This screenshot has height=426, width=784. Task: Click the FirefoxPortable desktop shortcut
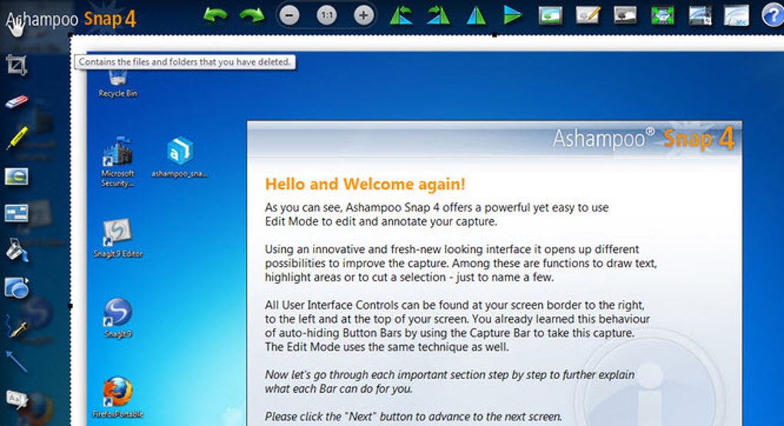(118, 398)
